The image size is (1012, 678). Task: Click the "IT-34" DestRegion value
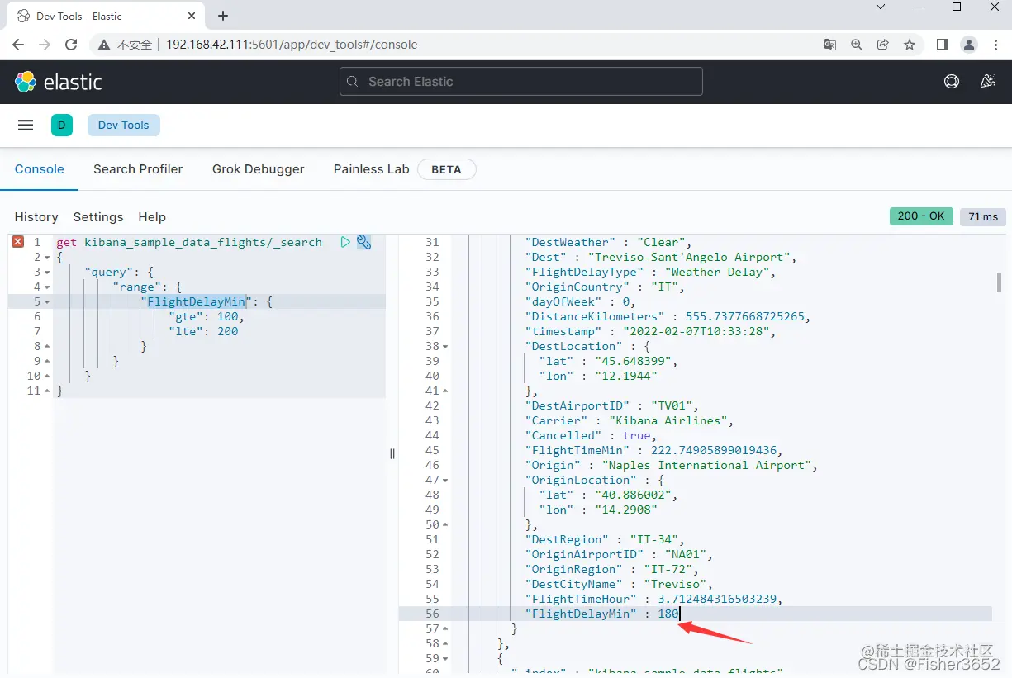653,539
